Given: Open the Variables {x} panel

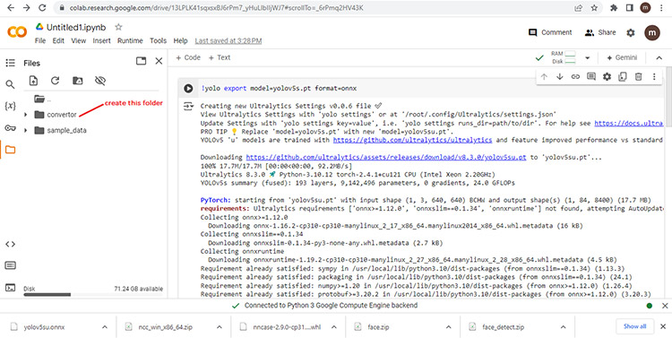Looking at the screenshot, I should (x=10, y=106).
